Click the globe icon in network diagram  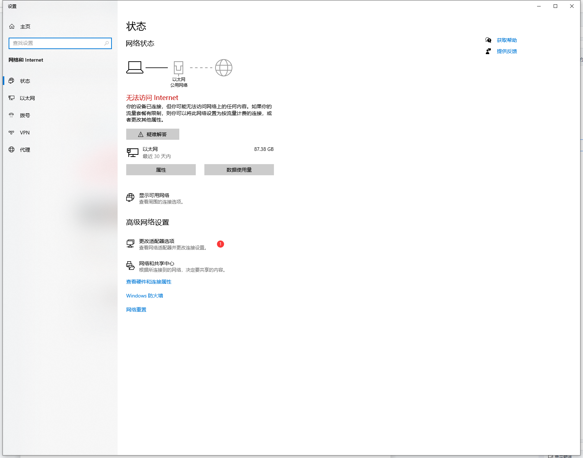(223, 68)
